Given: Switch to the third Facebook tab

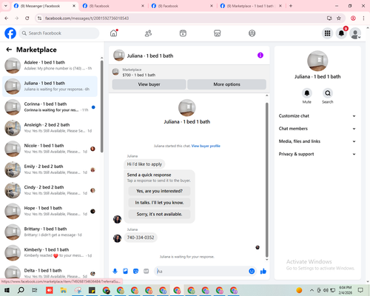Looking at the screenshot, I should point(183,6).
